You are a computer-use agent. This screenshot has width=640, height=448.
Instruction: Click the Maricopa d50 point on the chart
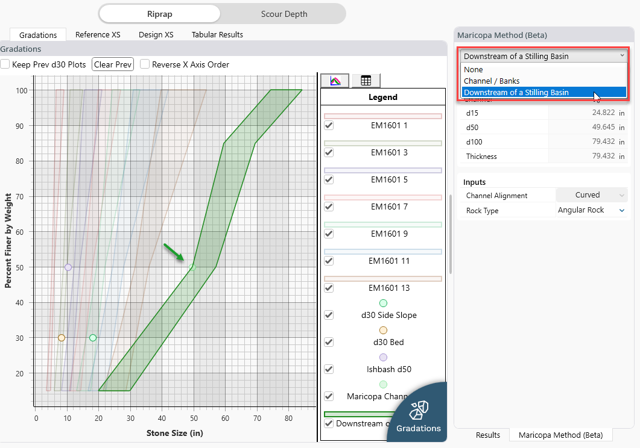[192, 267]
